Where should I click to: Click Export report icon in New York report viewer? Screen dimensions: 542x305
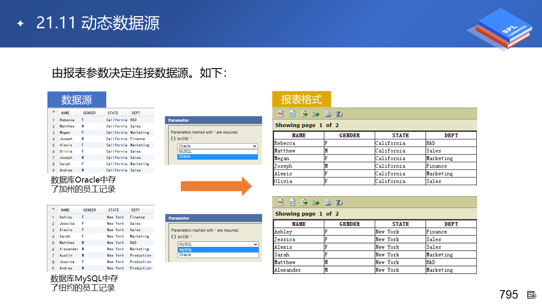coord(315,202)
